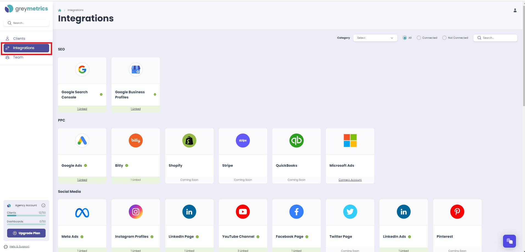Click the Google Search Console connected checkmark
This screenshot has height=252, width=525.
pyautogui.click(x=101, y=95)
